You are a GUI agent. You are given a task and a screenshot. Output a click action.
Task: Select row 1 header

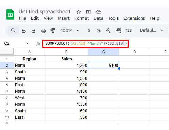(7, 59)
